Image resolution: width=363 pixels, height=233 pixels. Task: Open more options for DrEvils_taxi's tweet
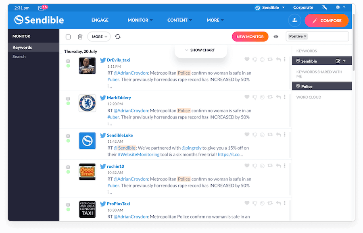pyautogui.click(x=285, y=59)
